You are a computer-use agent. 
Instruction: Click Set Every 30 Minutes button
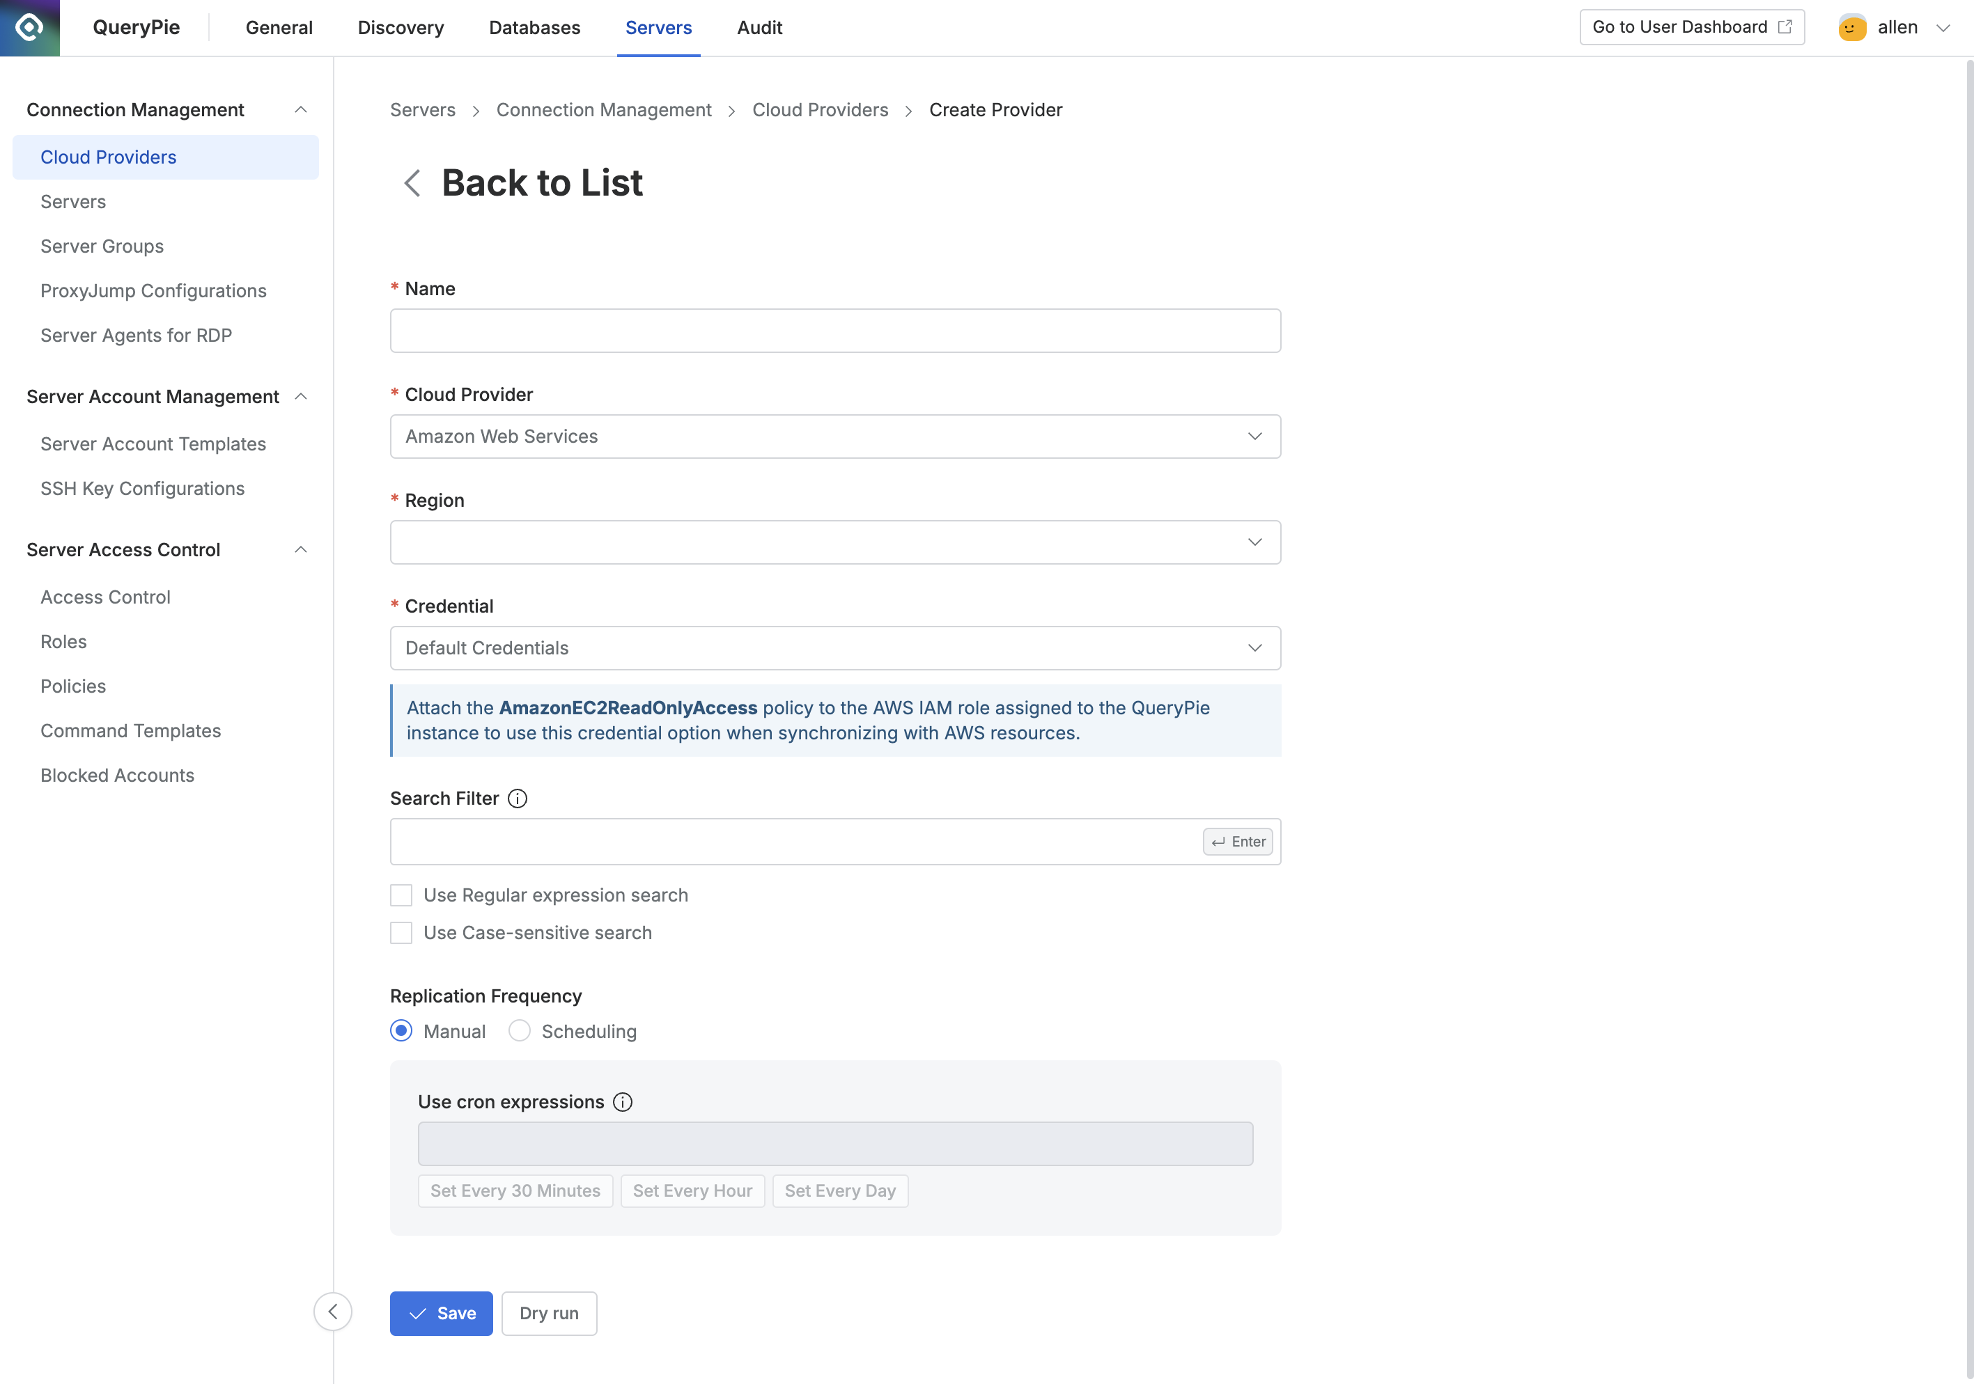click(516, 1192)
